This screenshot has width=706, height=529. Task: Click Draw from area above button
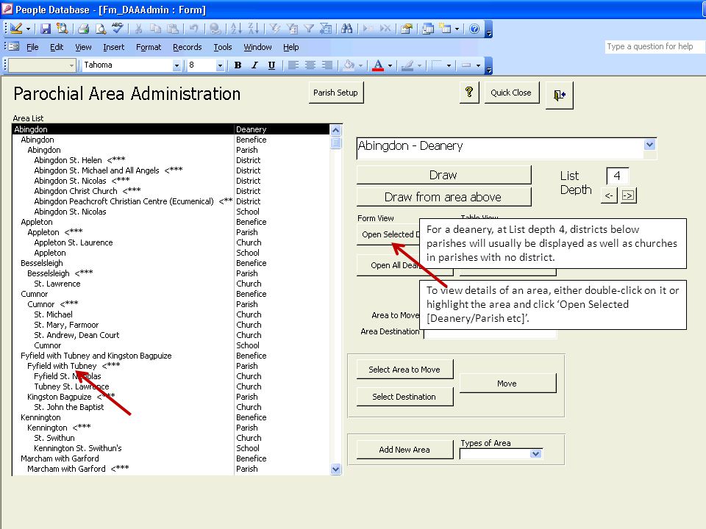click(x=443, y=197)
